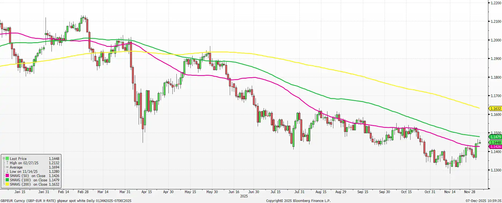
Task: Click the 'Jun 16' date axis label
Action: [234, 192]
